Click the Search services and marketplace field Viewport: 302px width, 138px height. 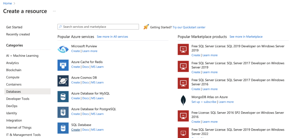[x=98, y=27]
